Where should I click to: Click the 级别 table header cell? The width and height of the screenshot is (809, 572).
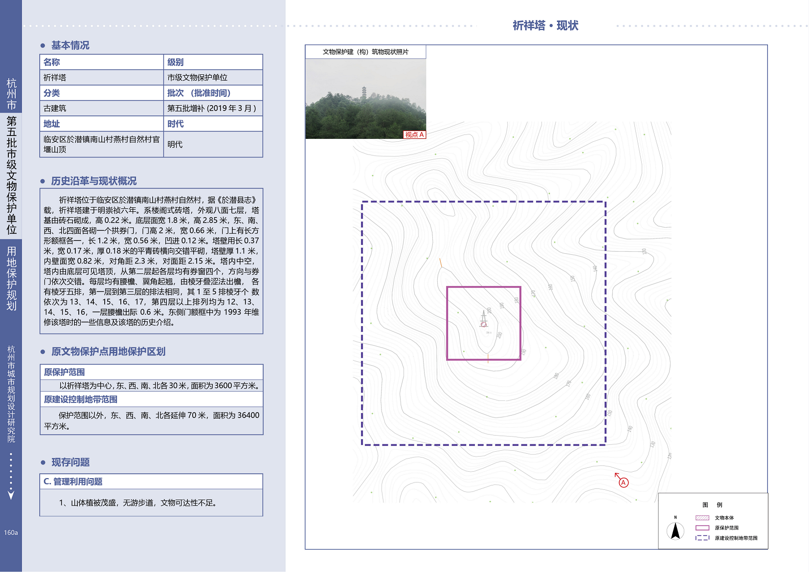click(x=213, y=62)
